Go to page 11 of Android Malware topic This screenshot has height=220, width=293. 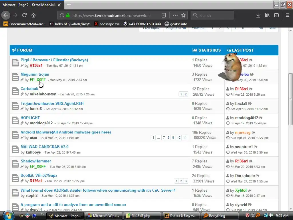coord(185,137)
